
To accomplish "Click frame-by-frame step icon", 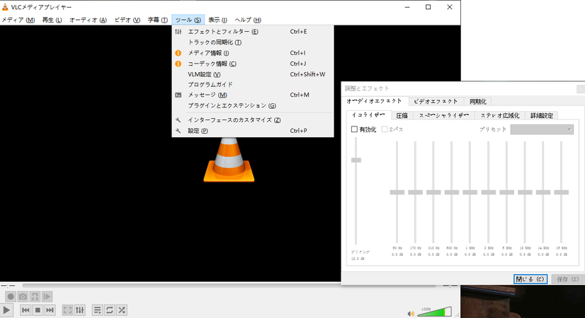I will tap(47, 297).
